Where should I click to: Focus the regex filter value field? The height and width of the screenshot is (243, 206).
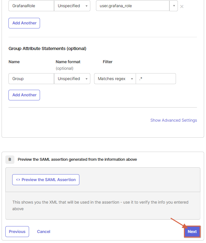156,79
